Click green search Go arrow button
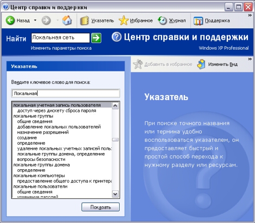The width and height of the screenshot is (255, 223). pos(96,38)
